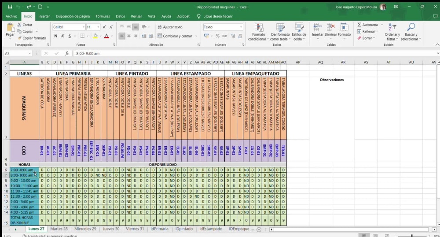Open text orientation icon
The height and width of the screenshot is (237, 440).
click(x=144, y=27)
